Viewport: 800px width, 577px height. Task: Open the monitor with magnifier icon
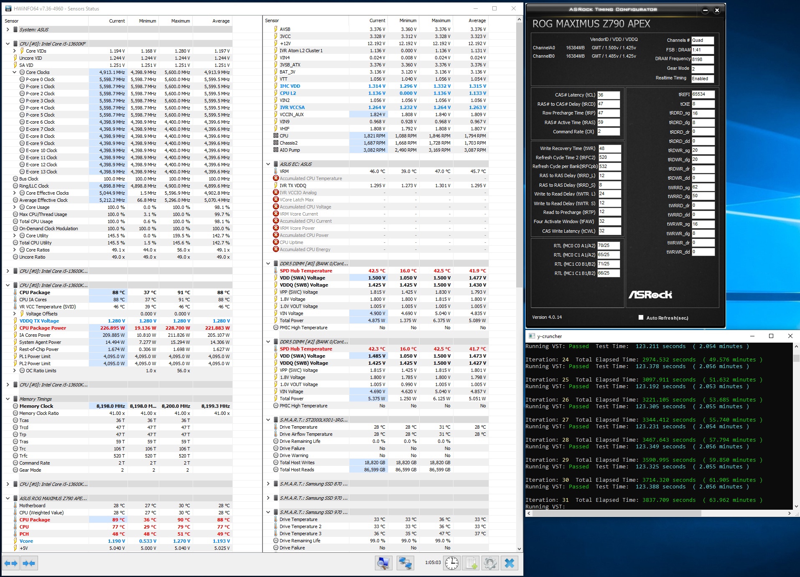tap(383, 563)
